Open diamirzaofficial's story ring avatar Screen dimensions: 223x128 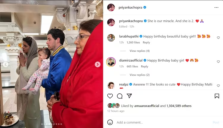[111, 62]
